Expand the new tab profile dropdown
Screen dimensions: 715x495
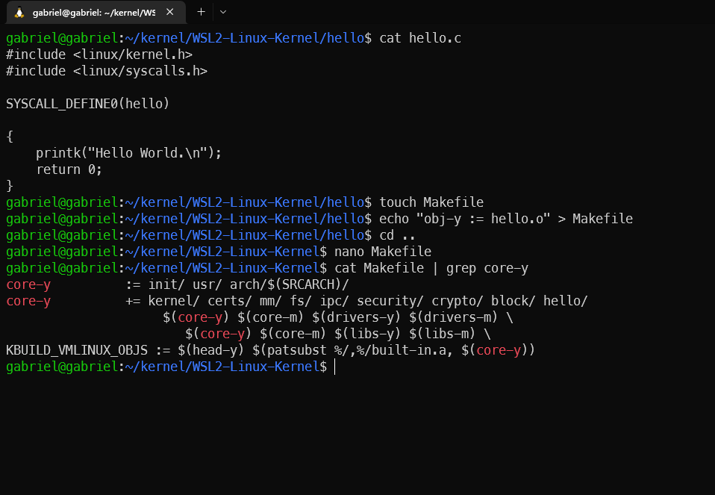coord(223,12)
